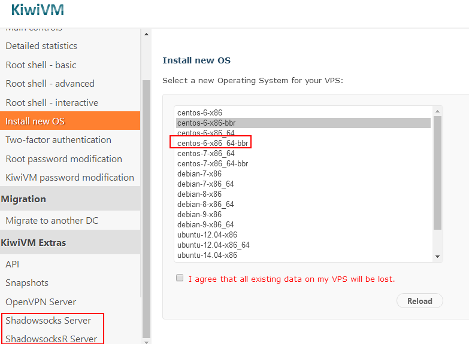The width and height of the screenshot is (469, 344).
Task: Click the KiwiVM Extras section header
Action: [x=70, y=242]
